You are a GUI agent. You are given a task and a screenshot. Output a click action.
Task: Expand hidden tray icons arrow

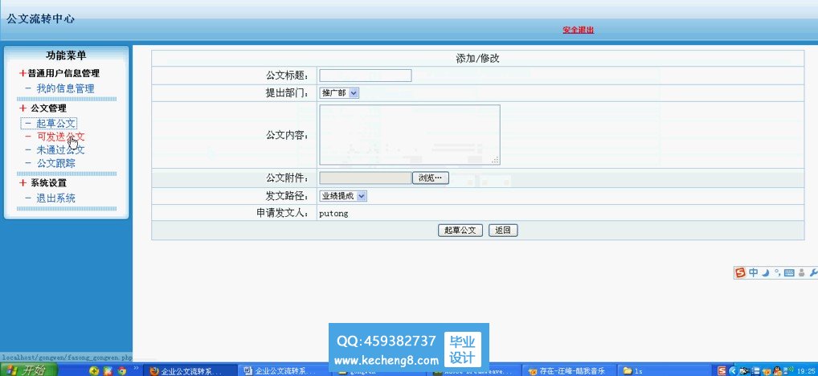733,371
